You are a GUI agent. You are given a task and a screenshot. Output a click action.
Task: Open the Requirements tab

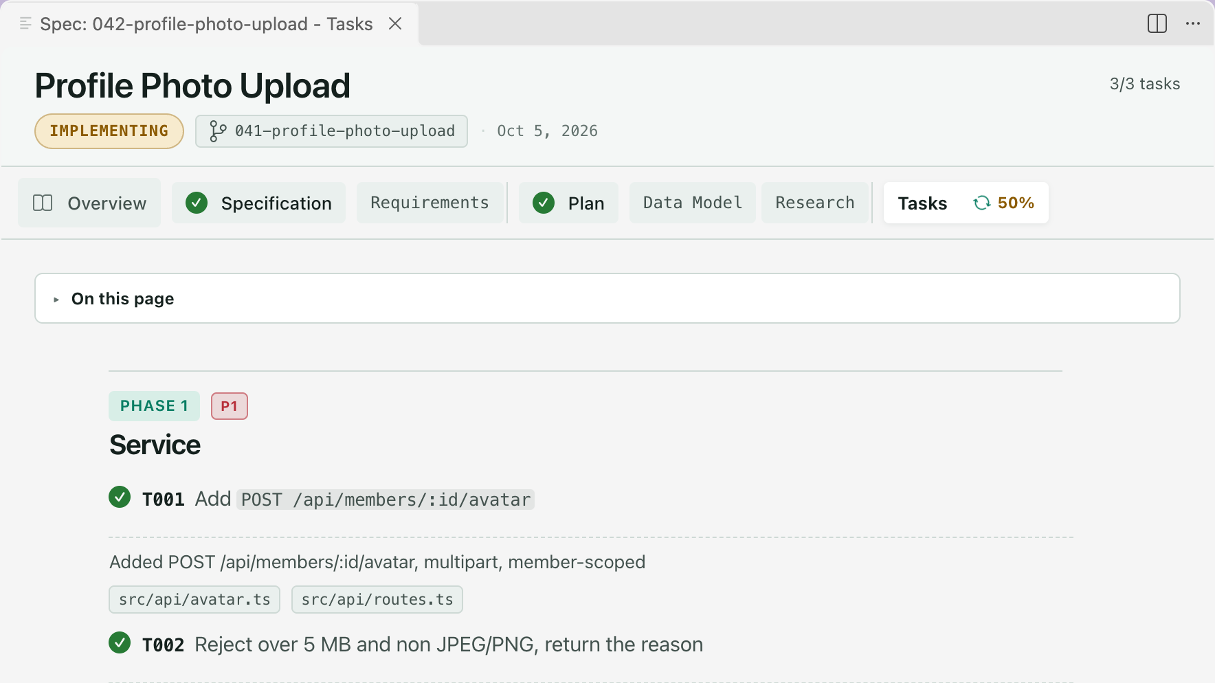click(x=430, y=203)
